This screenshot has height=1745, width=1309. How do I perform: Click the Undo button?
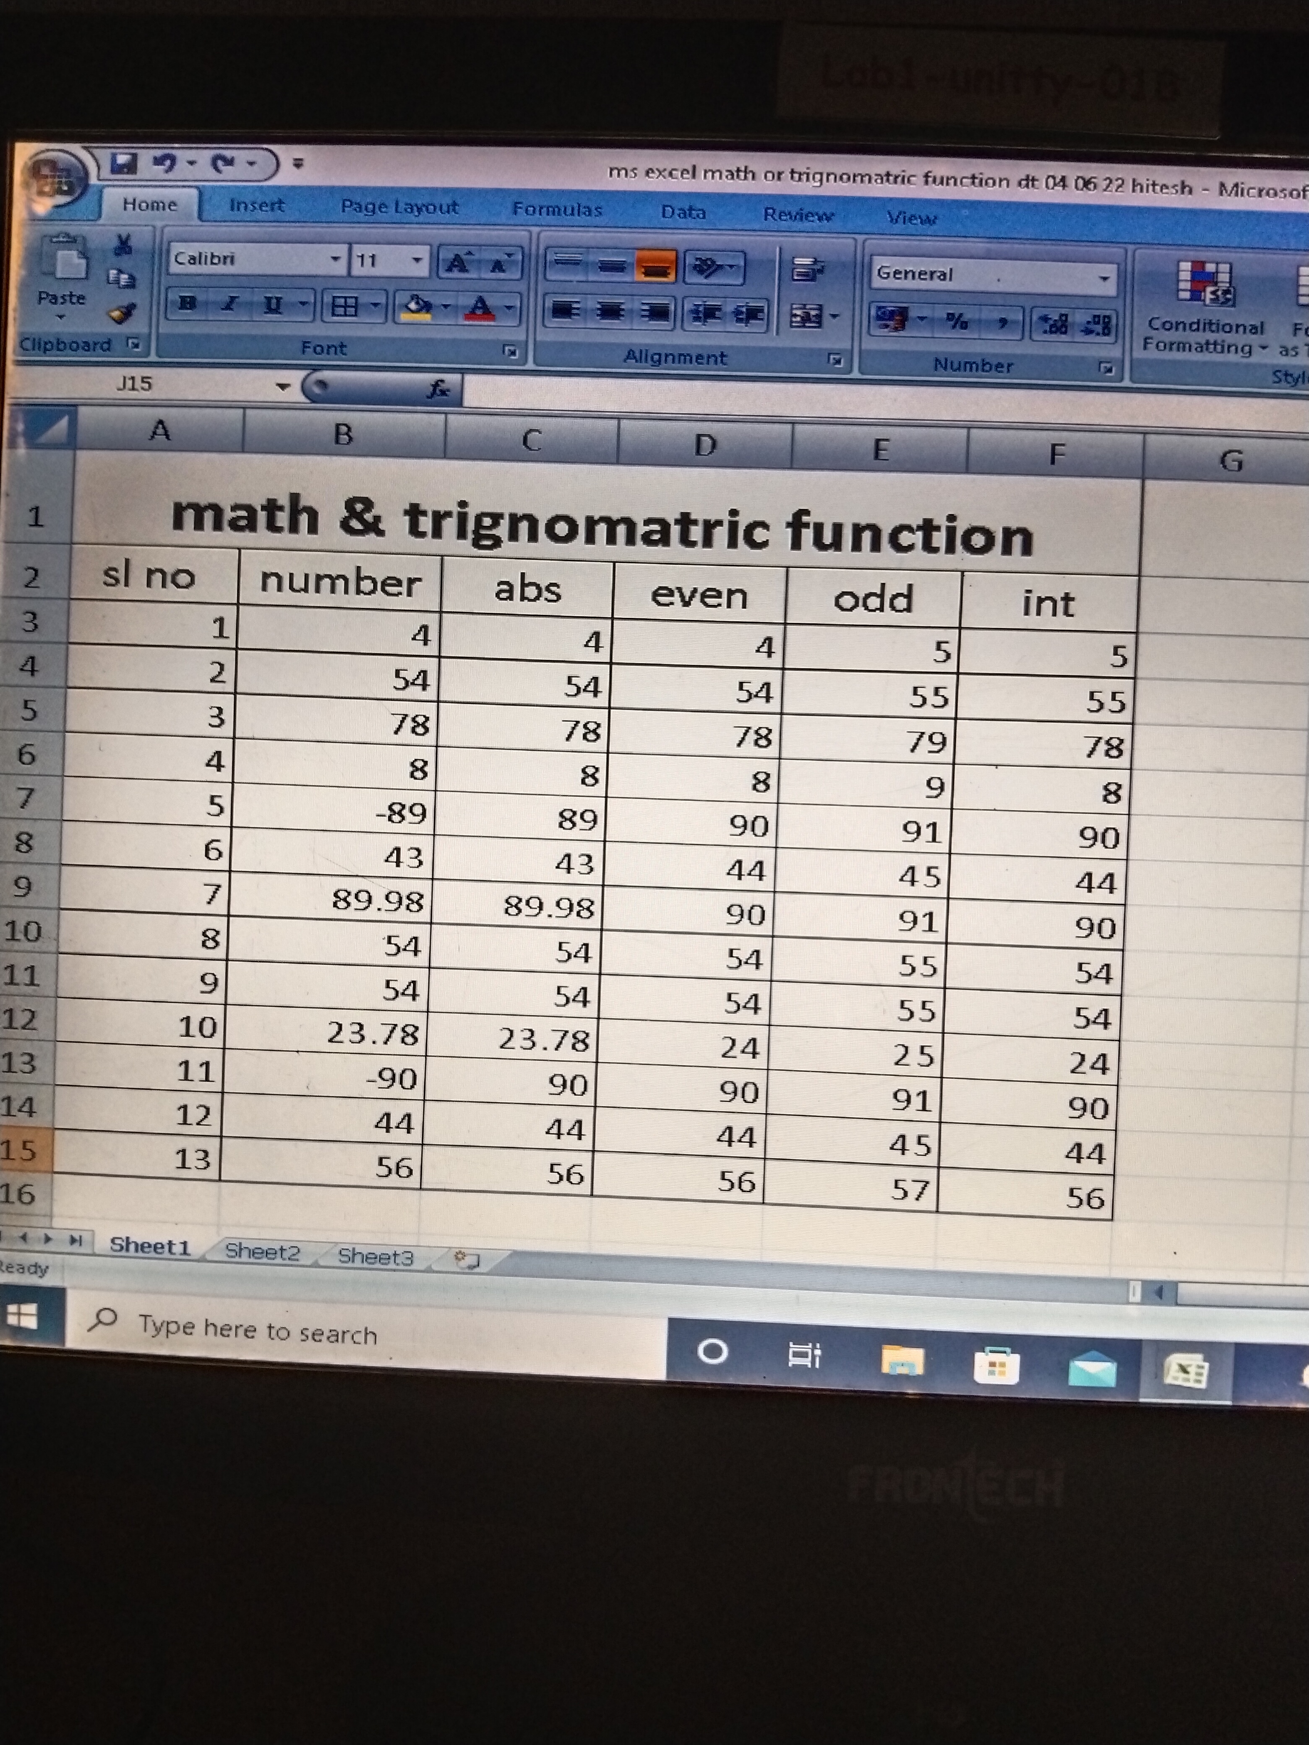(x=165, y=163)
